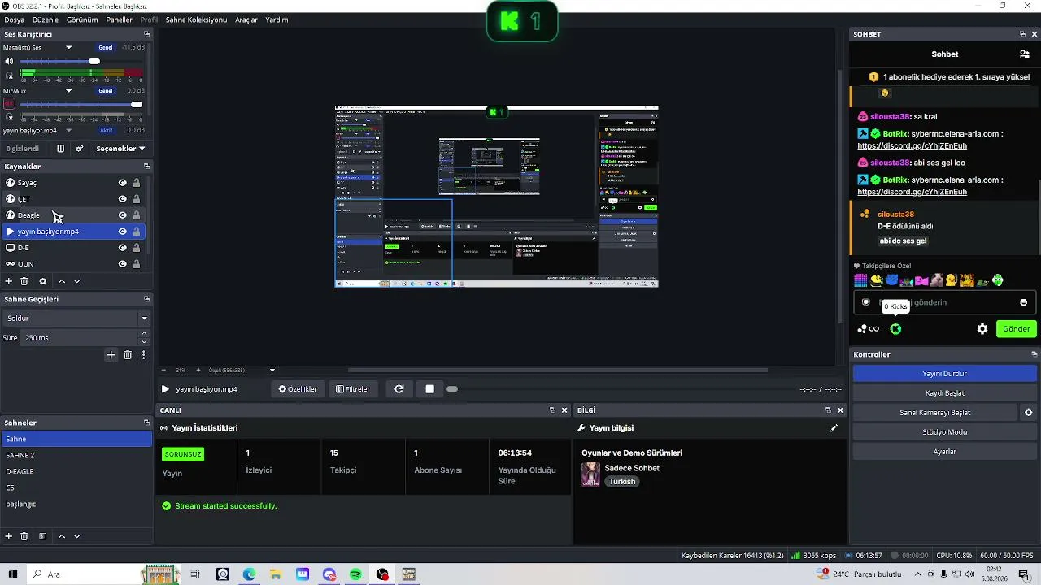Remove selected source with trash icon
The height and width of the screenshot is (585, 1041).
pyautogui.click(x=24, y=281)
